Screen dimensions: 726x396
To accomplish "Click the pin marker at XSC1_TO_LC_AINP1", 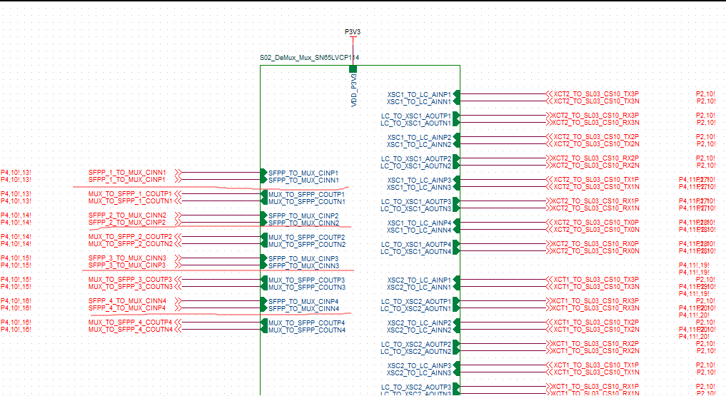I will (x=457, y=94).
